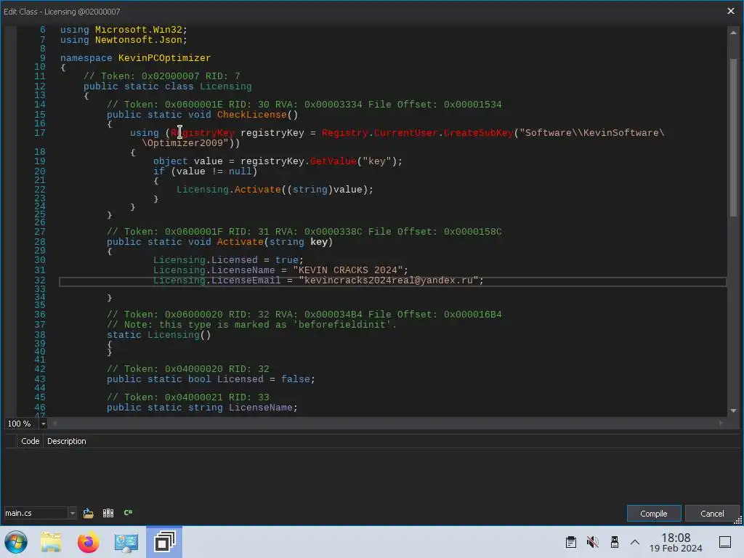The height and width of the screenshot is (558, 744).
Task: Click the Add Assembly Reference folder icon
Action: [88, 513]
